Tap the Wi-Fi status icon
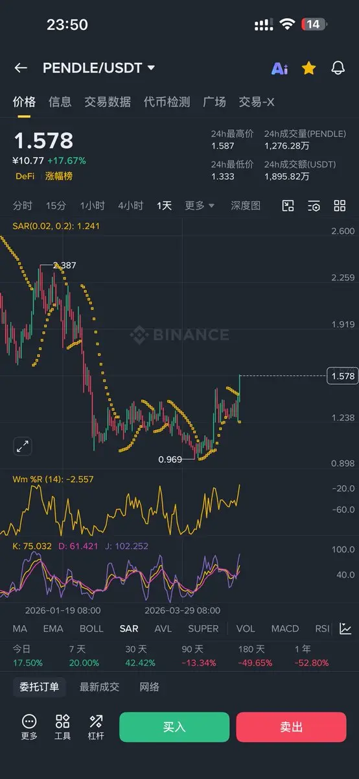 click(x=287, y=24)
